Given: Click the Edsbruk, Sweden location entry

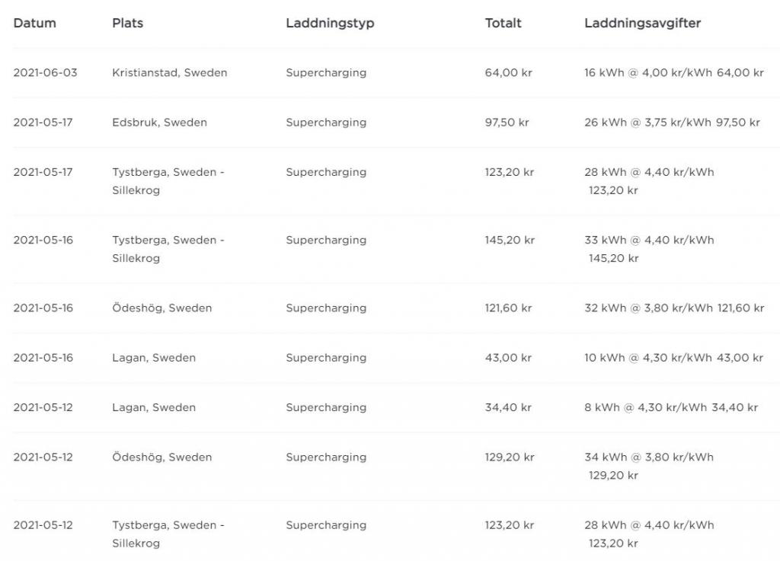Looking at the screenshot, I should (x=159, y=123).
